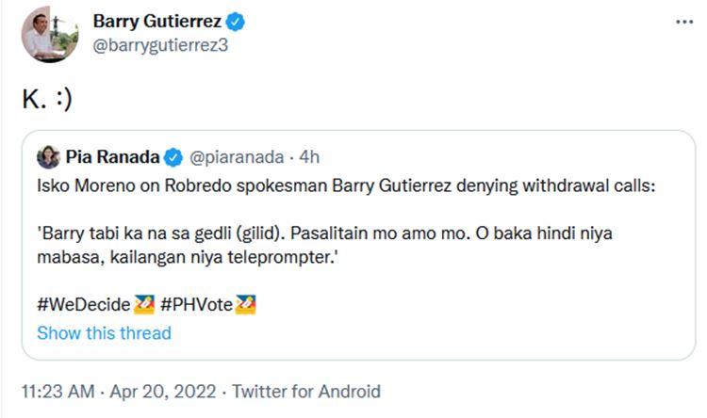707x418 pixels.
Task: Open the #PHVote hashtag
Action: pyautogui.click(x=196, y=305)
